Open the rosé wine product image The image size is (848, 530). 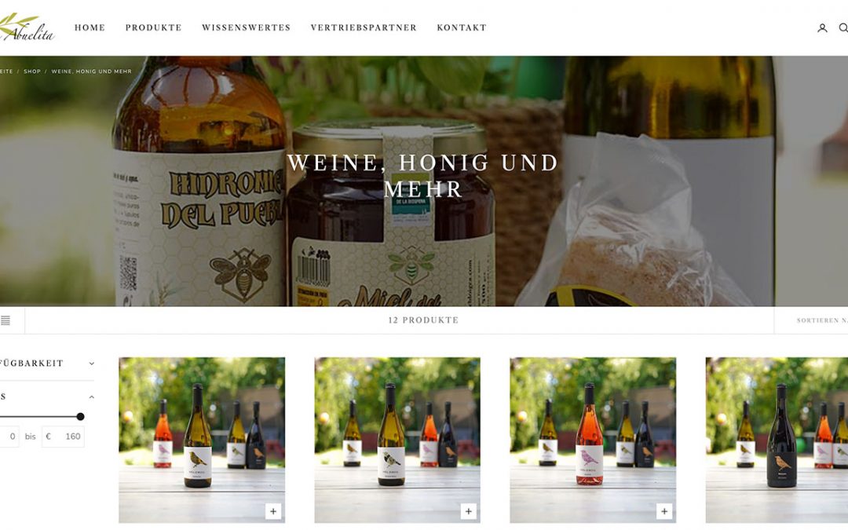click(x=593, y=440)
